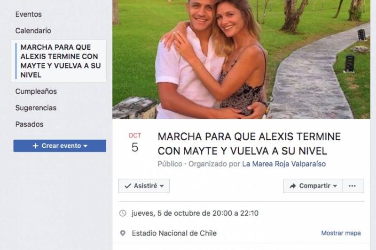This screenshot has height=250, width=376.
Task: Click the Compartir share button
Action: pos(313,186)
